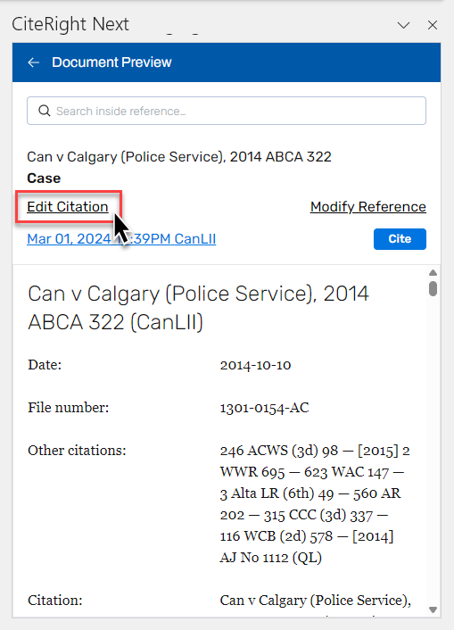454x630 pixels.
Task: Open the CiteRight Next pane options chevron
Action: (x=403, y=25)
